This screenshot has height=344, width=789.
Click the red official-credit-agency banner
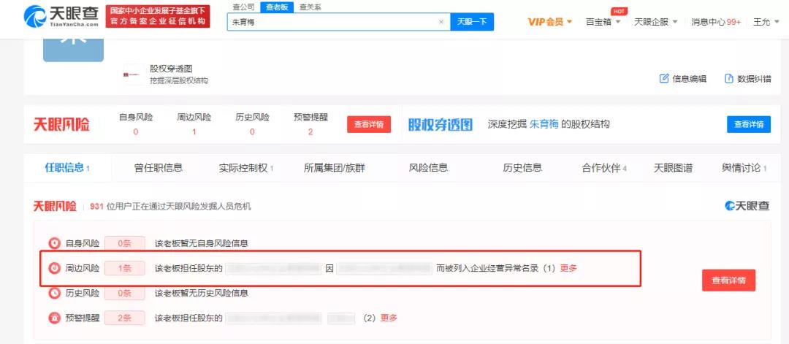point(158,17)
